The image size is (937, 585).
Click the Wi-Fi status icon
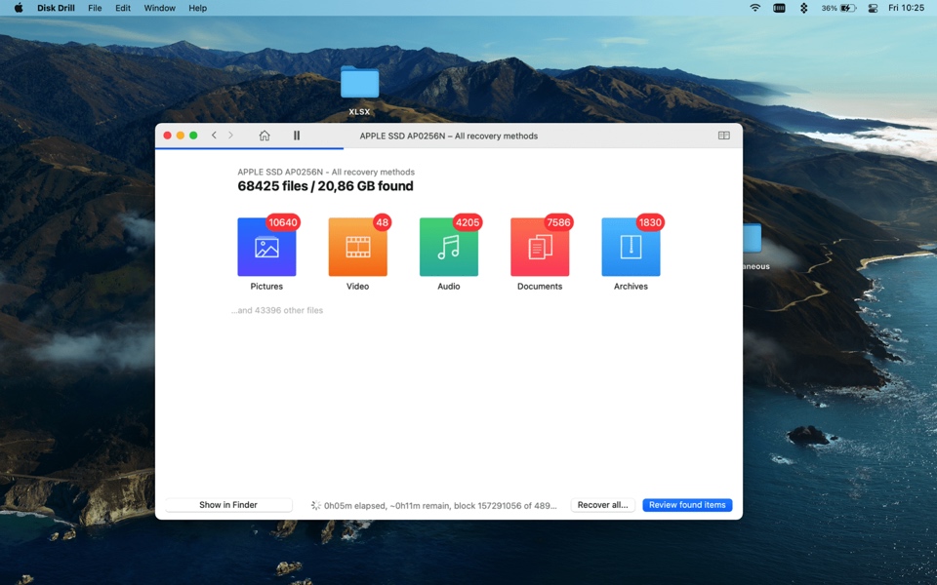tap(755, 8)
